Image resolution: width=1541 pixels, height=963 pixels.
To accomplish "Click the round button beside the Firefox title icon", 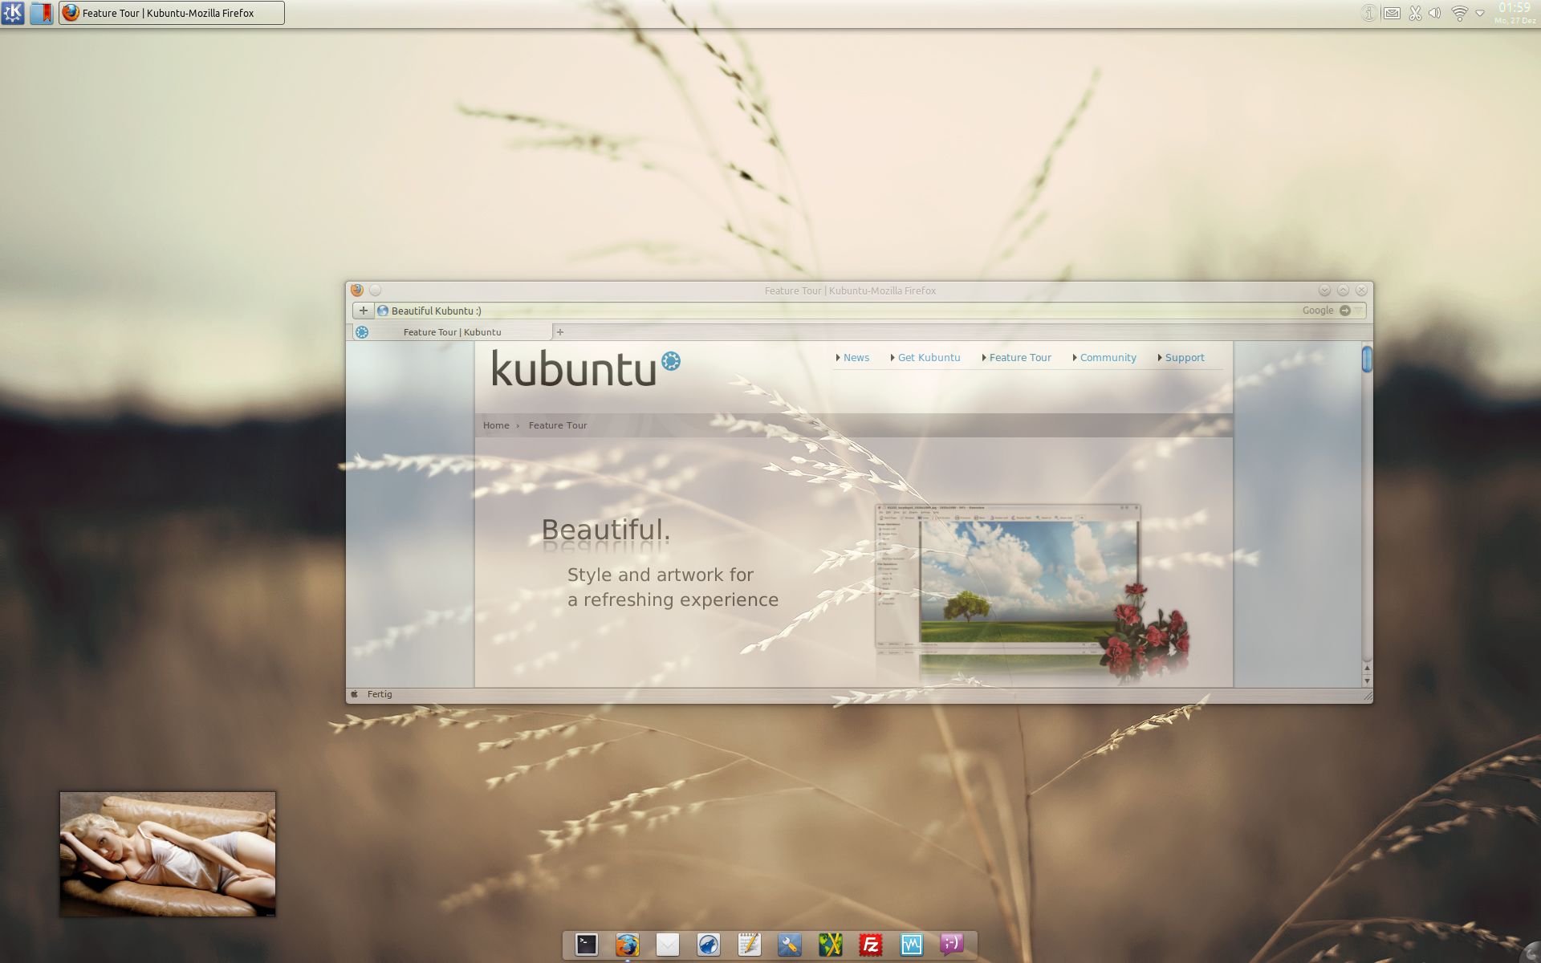I will (x=375, y=291).
